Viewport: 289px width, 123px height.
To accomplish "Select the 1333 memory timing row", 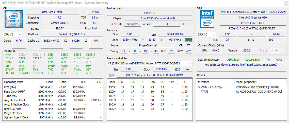I will 150,87.
